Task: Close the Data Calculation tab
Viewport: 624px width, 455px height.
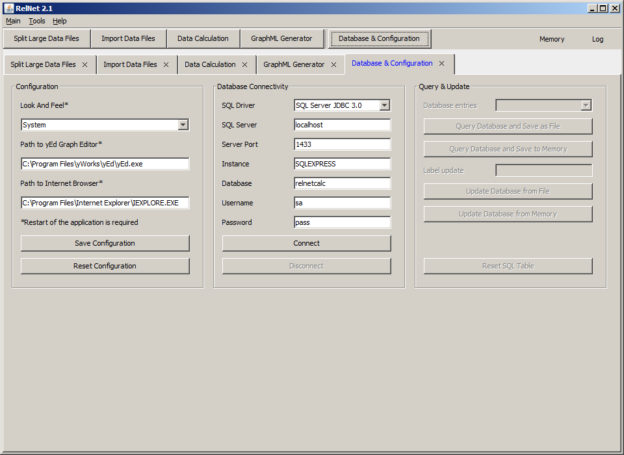Action: [x=245, y=64]
